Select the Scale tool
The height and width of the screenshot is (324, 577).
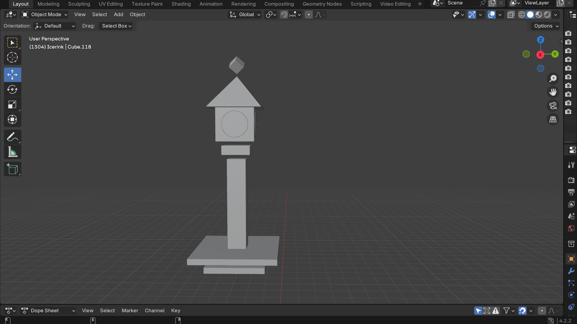pos(12,105)
